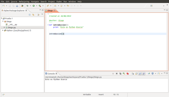Expand the Python interpreter node
The height and width of the screenshot is (97, 169).
click(3, 30)
